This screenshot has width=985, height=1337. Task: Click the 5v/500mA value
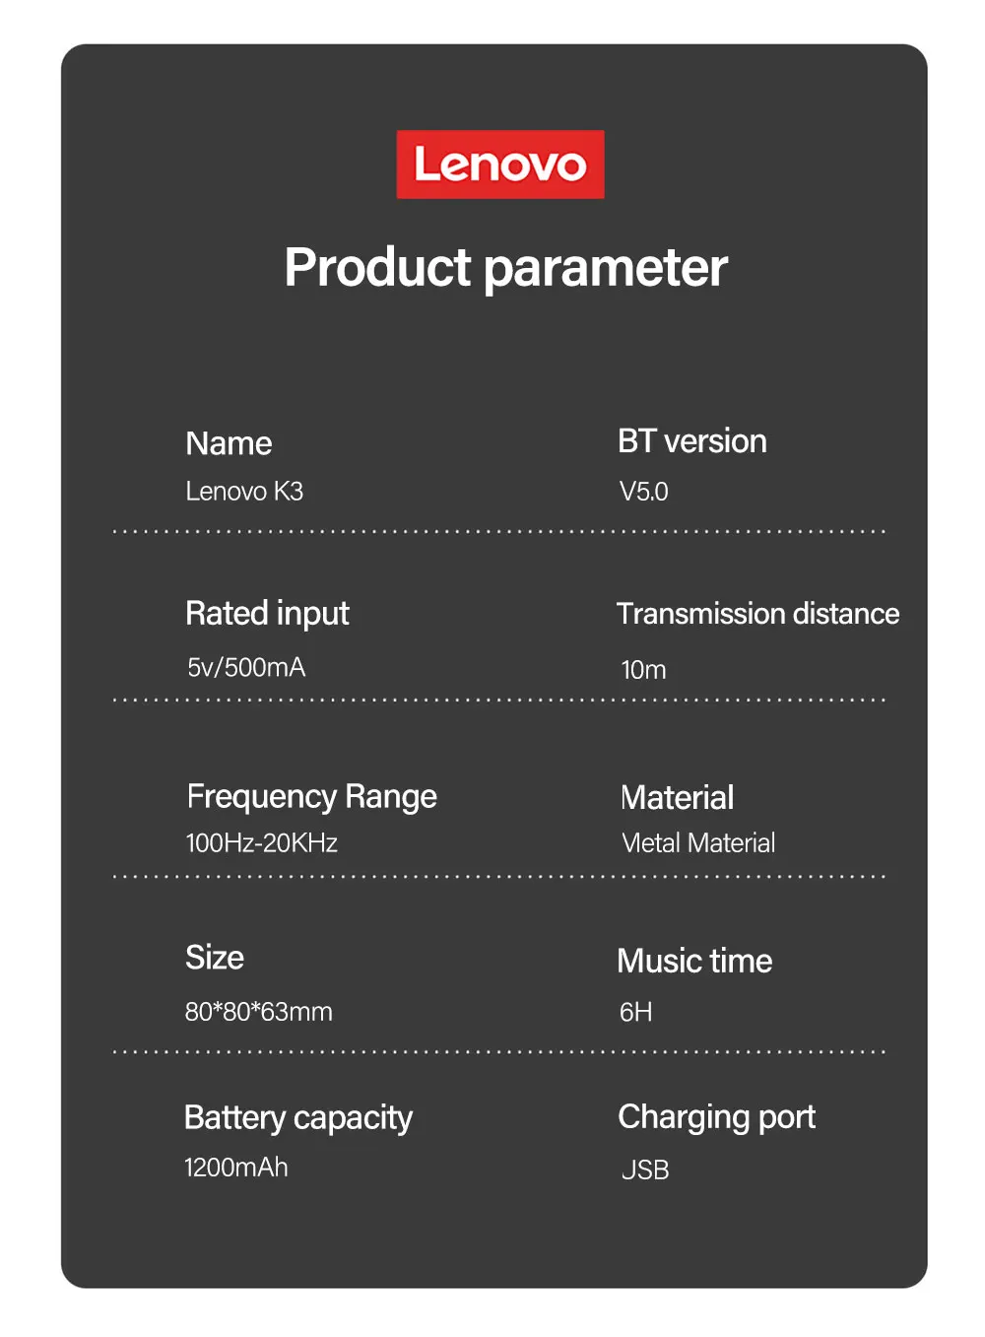(x=246, y=668)
